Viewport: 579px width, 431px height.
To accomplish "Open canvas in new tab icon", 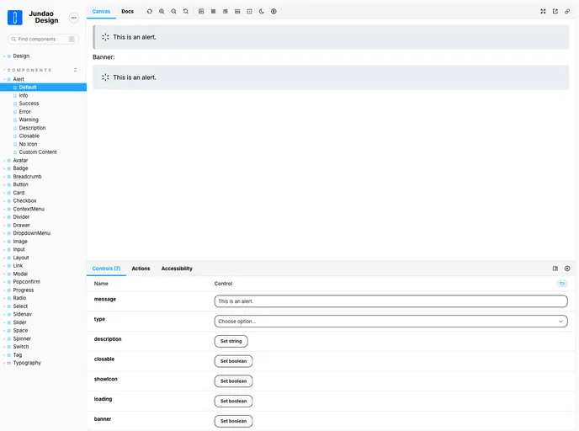I will [555, 12].
